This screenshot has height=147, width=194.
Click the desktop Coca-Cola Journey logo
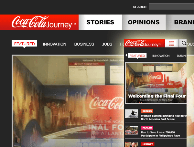click(44, 22)
